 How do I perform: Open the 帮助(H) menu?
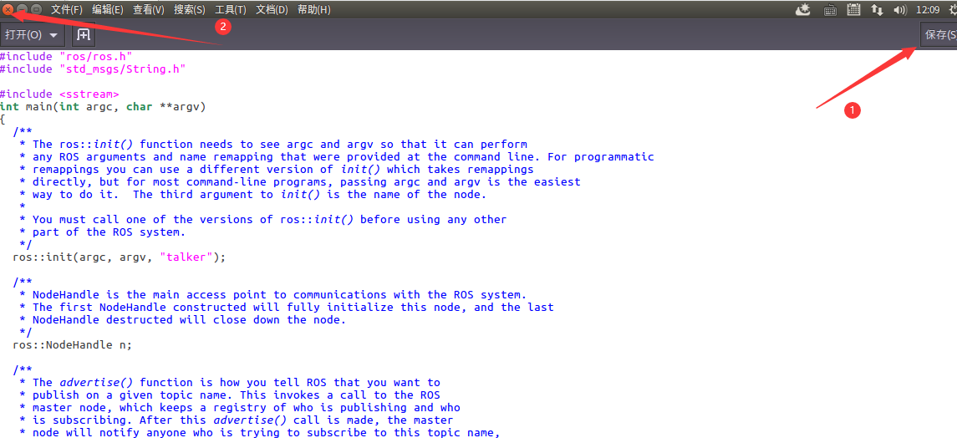(313, 10)
